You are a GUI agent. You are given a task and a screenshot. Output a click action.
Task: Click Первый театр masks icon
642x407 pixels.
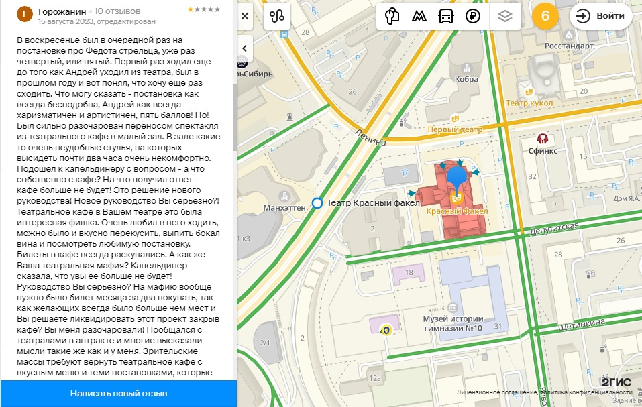[x=454, y=119]
